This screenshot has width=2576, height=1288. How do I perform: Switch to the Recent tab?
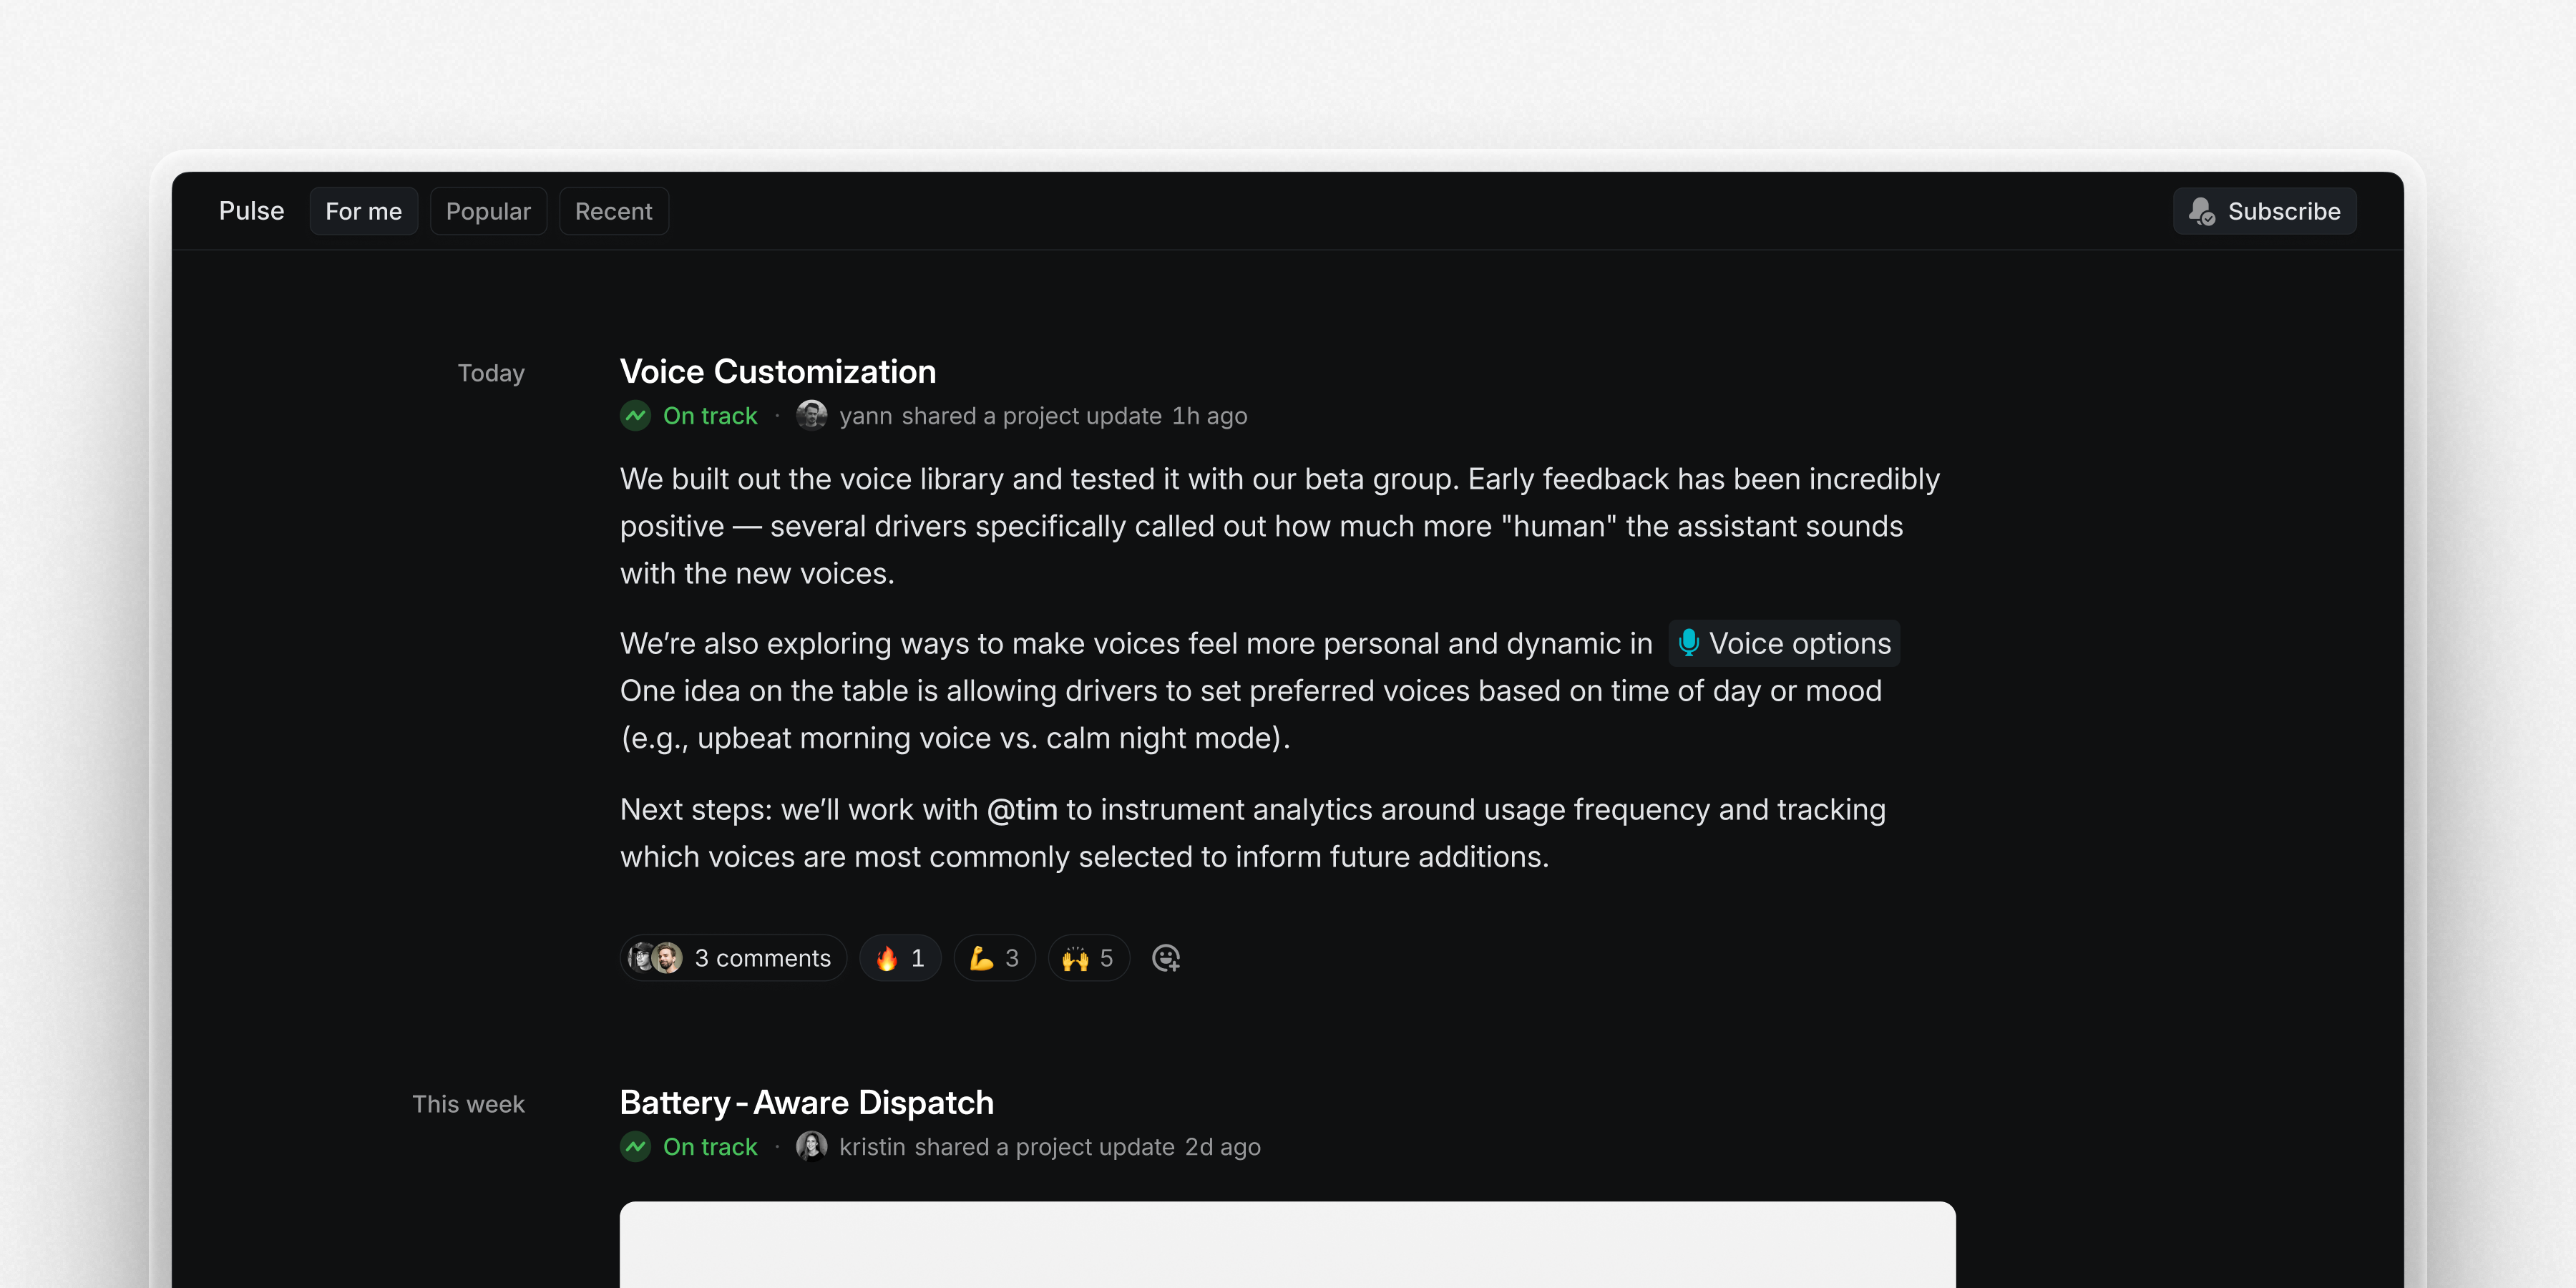613,211
